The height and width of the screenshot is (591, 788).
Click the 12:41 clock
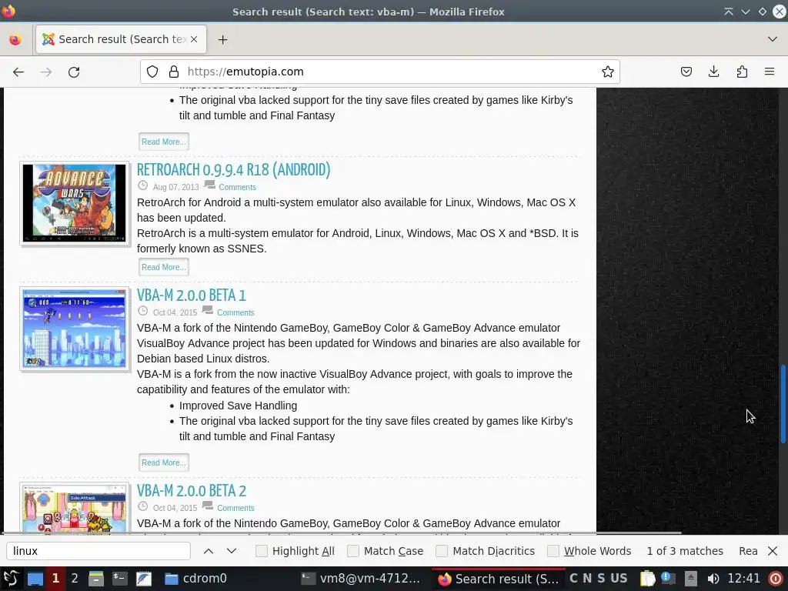click(x=744, y=579)
